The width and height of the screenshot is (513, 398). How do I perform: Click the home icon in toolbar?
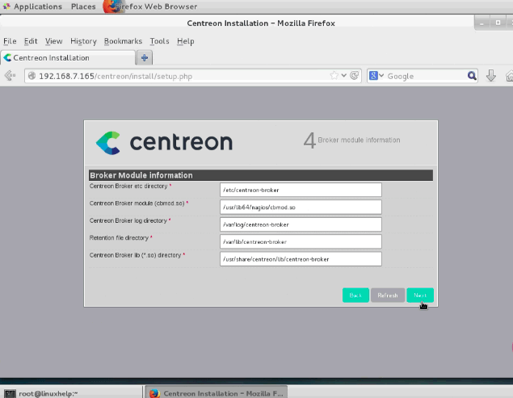510,76
